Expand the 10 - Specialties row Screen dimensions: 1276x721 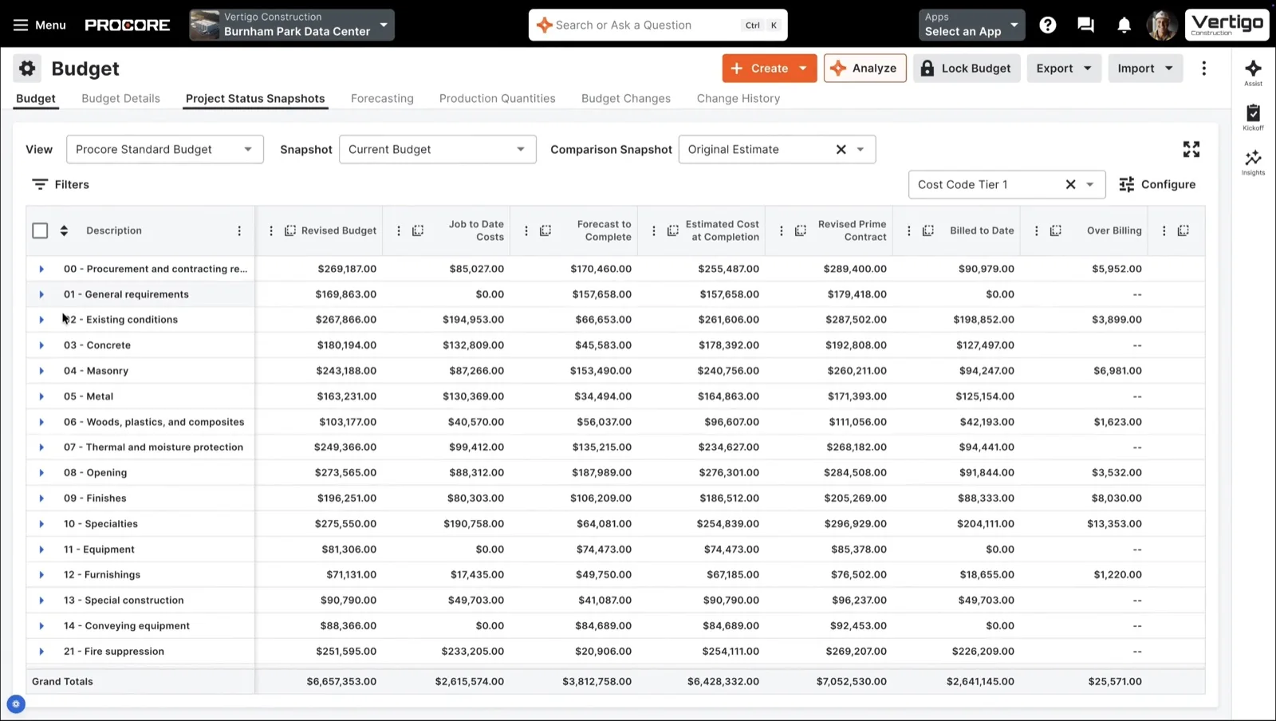(41, 524)
